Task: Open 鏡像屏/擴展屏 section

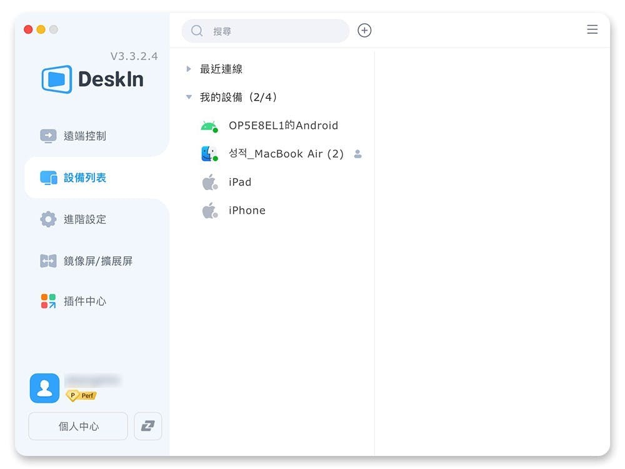Action: [97, 261]
